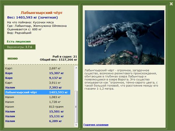Select the Налим 15,501 кг entry
Image resolution: width=175 pixels, height=131 pixels.
tap(38, 112)
